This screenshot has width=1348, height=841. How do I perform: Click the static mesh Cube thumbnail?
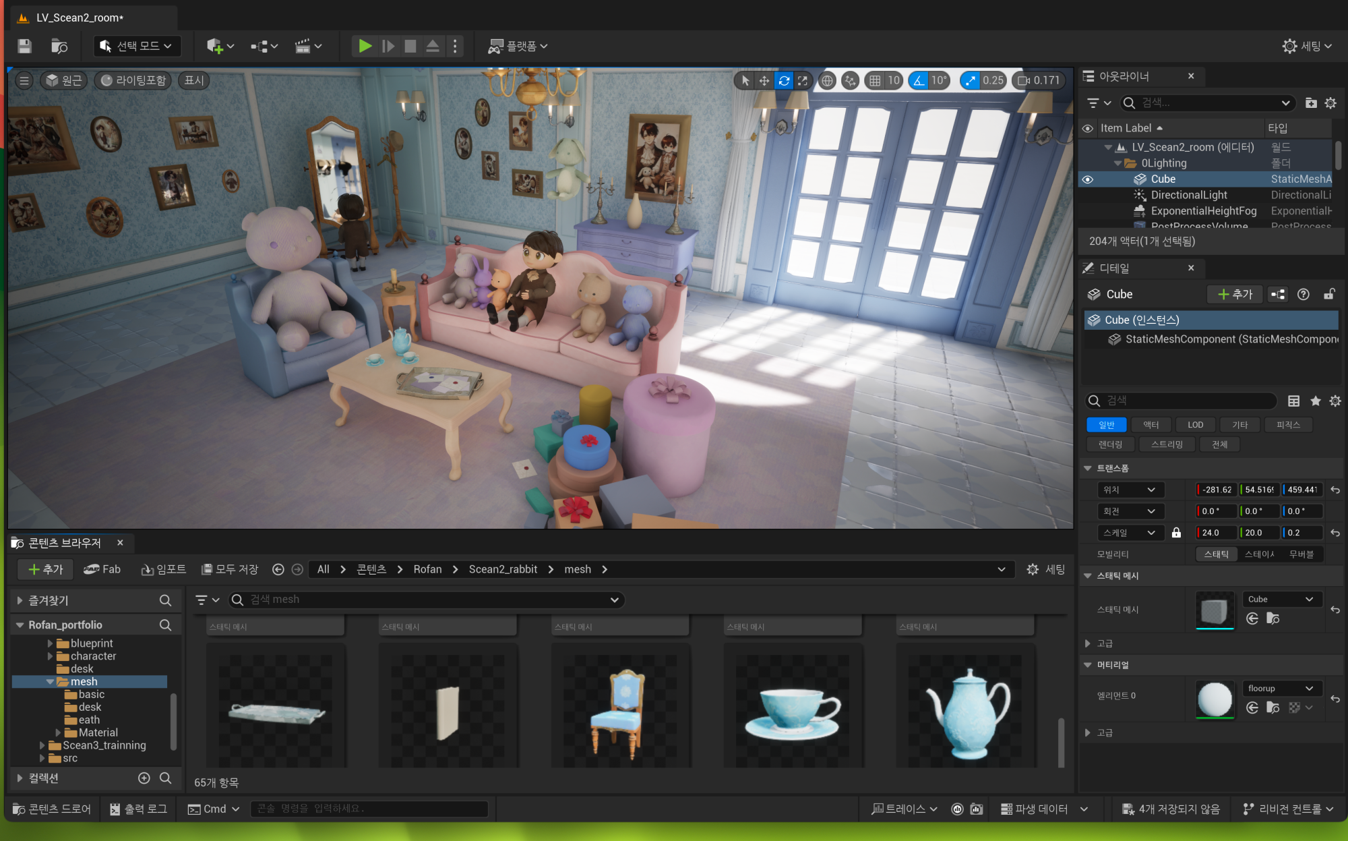coord(1215,610)
